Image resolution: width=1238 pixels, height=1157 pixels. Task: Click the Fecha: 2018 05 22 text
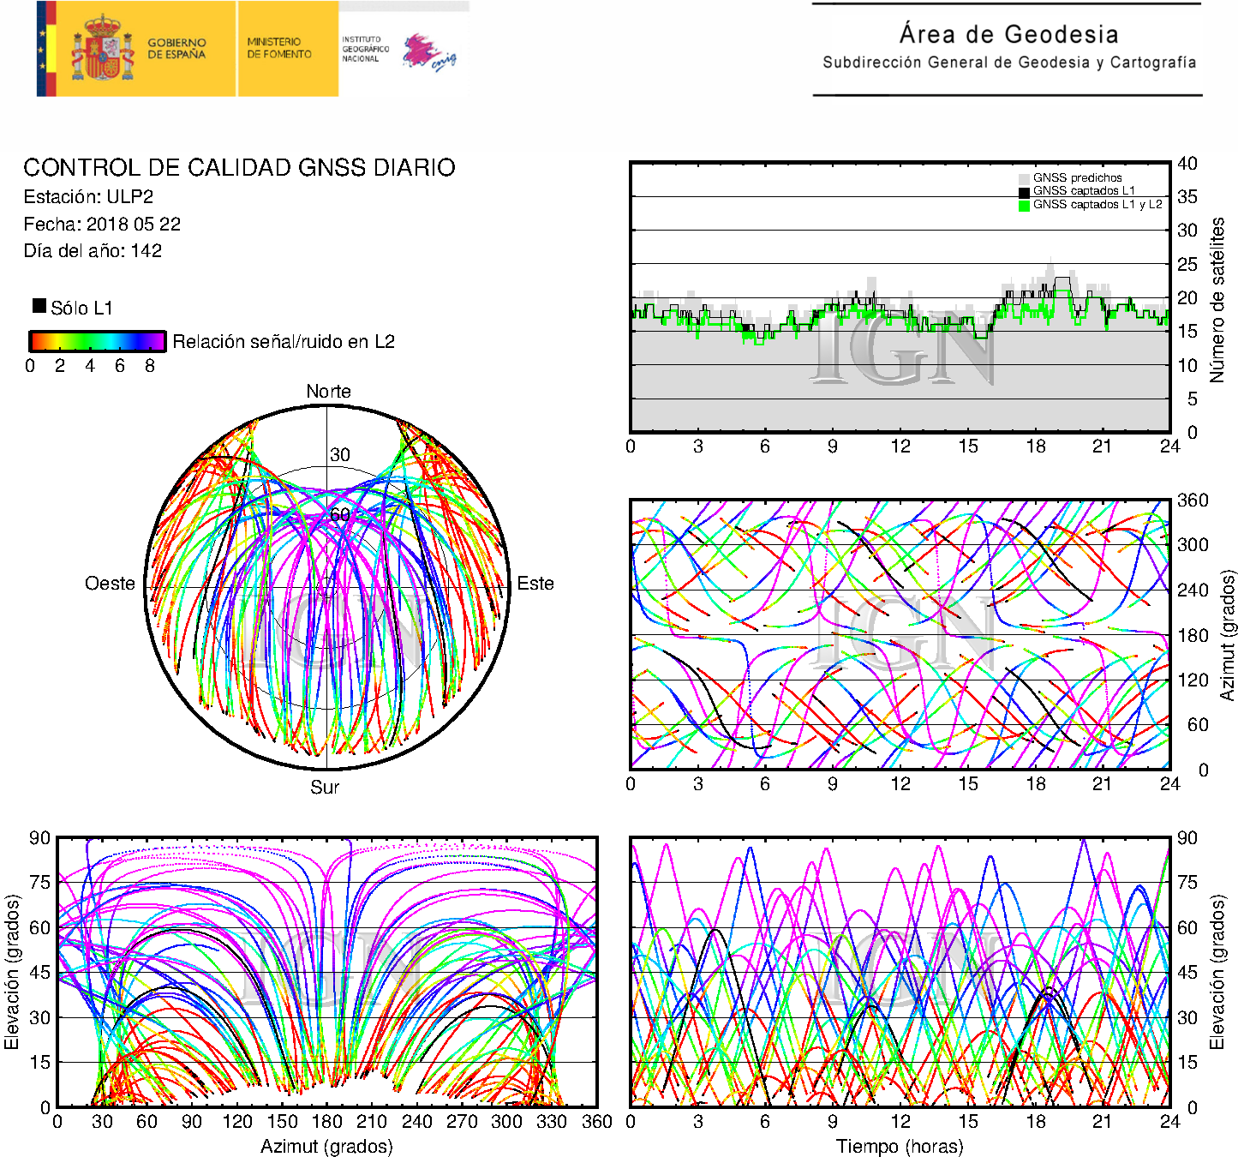click(102, 225)
